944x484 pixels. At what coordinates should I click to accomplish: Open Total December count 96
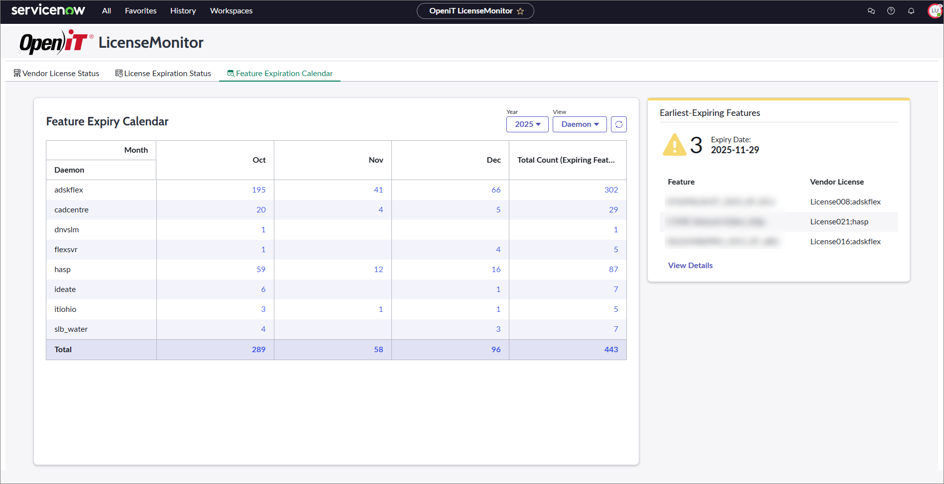(496, 350)
